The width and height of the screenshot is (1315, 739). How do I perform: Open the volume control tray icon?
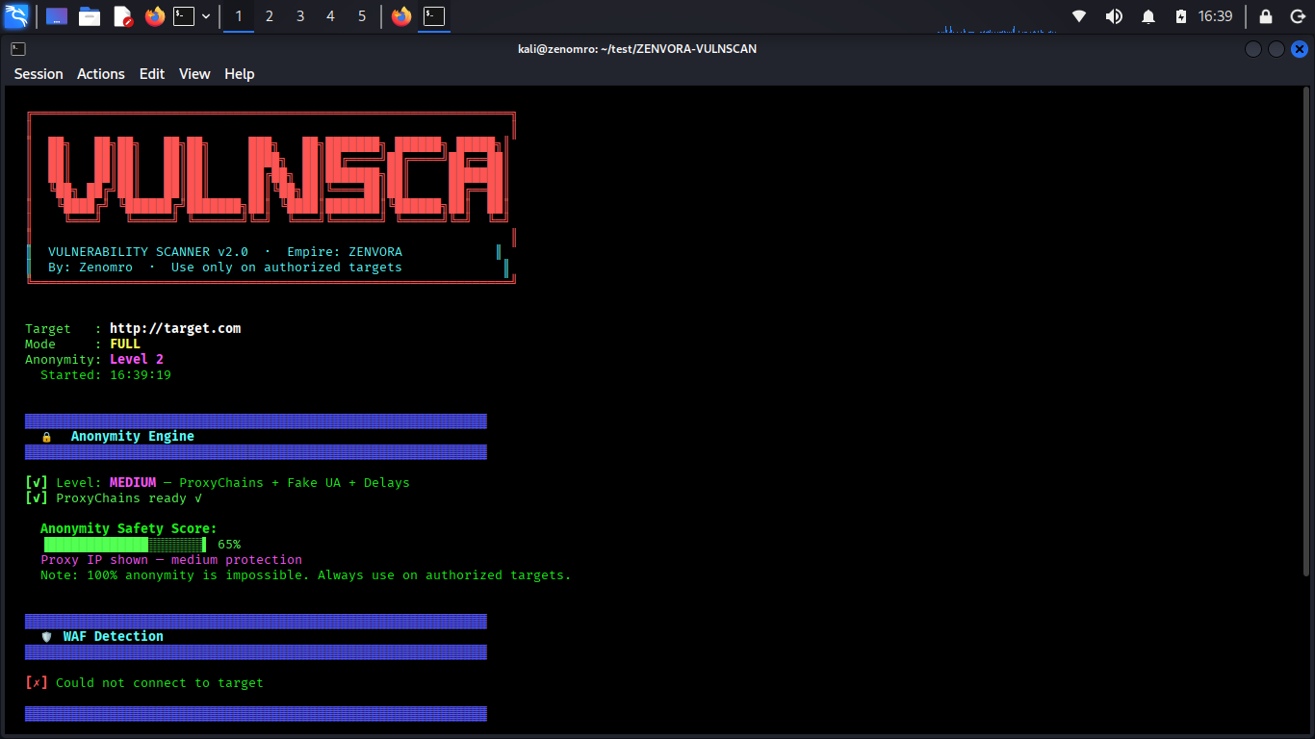click(x=1114, y=16)
